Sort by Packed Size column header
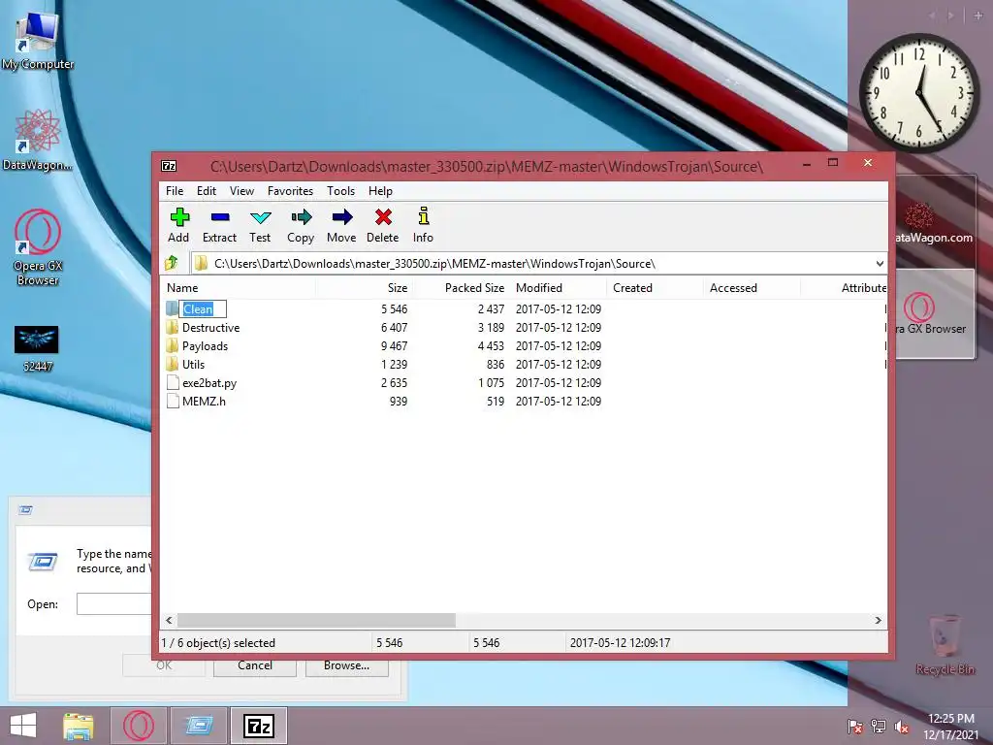This screenshot has width=993, height=745. pyautogui.click(x=461, y=287)
